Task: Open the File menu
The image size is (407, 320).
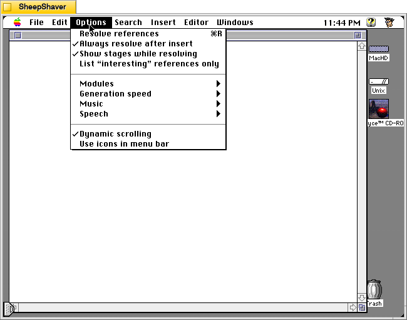Action: point(36,23)
